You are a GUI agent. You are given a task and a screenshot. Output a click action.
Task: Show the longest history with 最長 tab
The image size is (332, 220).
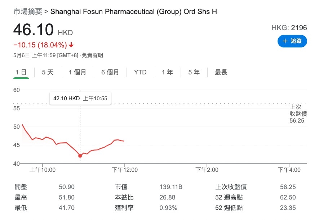pyautogui.click(x=221, y=72)
